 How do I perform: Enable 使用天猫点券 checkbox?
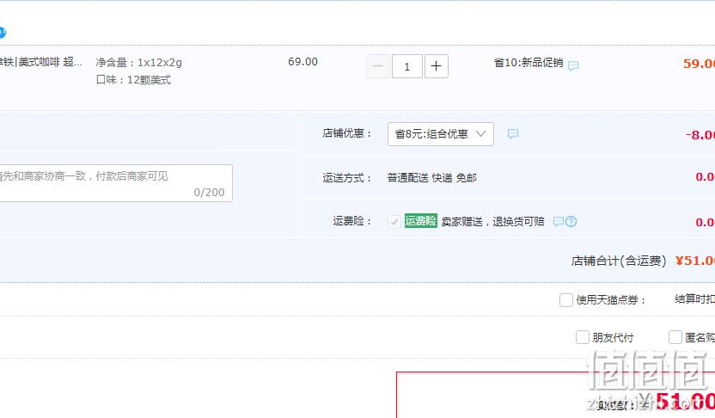coord(565,300)
